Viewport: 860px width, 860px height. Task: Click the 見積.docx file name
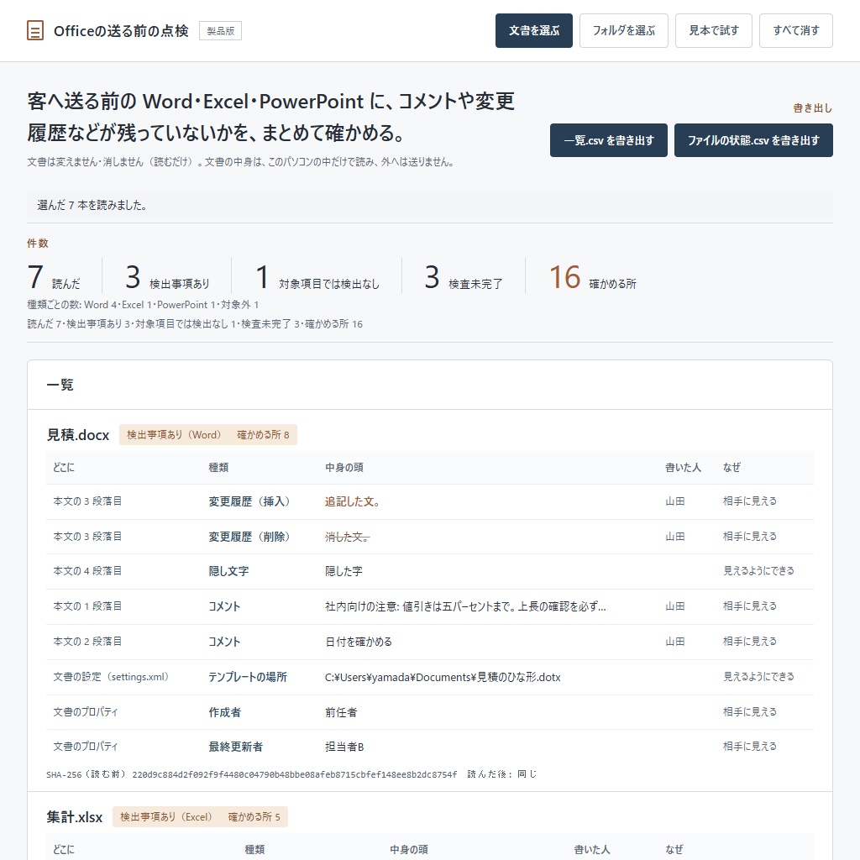(x=78, y=435)
